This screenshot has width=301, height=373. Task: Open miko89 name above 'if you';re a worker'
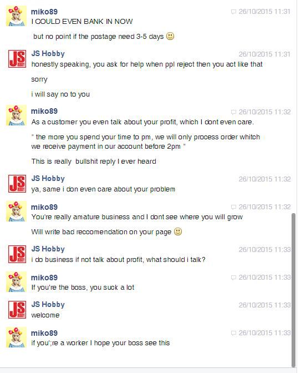click(x=44, y=333)
